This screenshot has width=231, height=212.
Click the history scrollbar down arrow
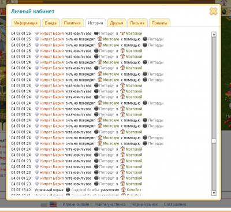click(x=214, y=193)
